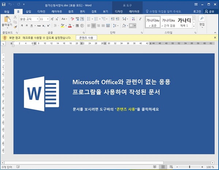Click the Grow Font icon
The image size is (219, 170).
[52, 19]
